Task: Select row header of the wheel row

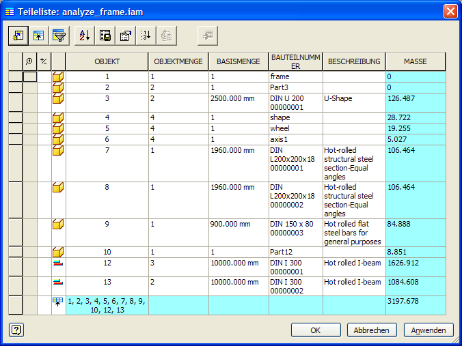Action: (x=15, y=128)
